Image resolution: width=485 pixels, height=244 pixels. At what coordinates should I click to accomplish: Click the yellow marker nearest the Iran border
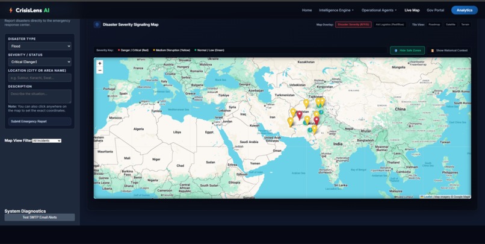click(x=290, y=122)
